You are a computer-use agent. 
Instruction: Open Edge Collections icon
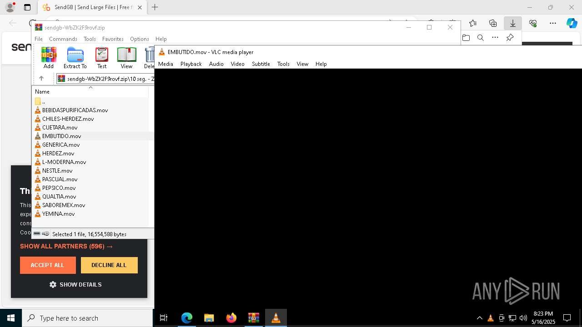(493, 23)
